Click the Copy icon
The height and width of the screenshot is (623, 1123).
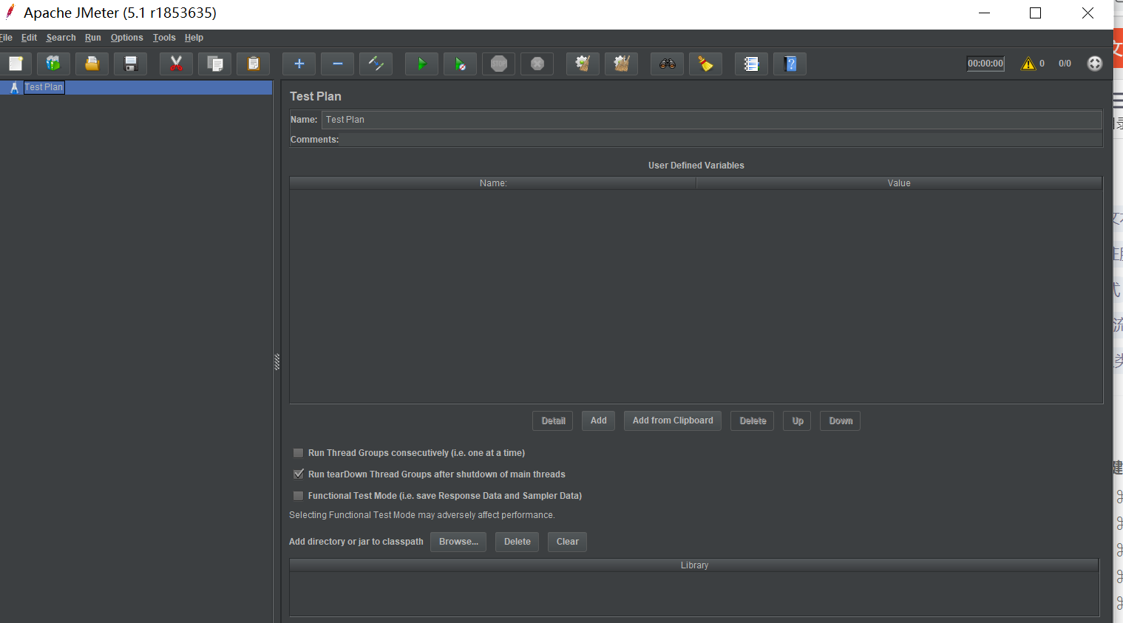click(214, 64)
